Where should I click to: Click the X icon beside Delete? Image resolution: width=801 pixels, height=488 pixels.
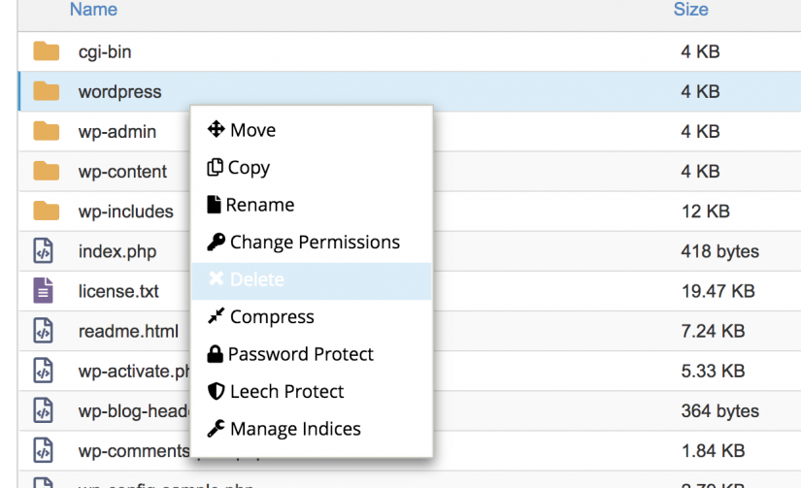coord(217,278)
